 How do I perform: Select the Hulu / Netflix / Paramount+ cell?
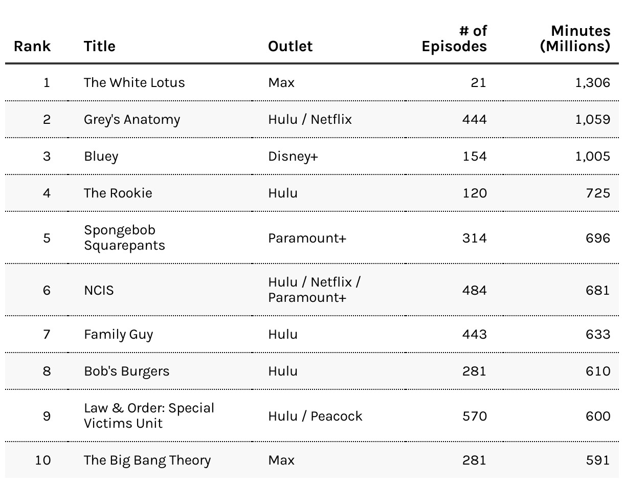(x=315, y=290)
